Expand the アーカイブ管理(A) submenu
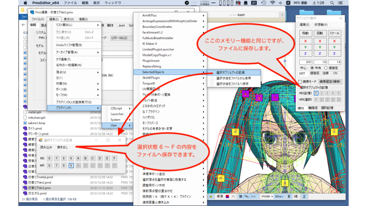 [x=72, y=52]
